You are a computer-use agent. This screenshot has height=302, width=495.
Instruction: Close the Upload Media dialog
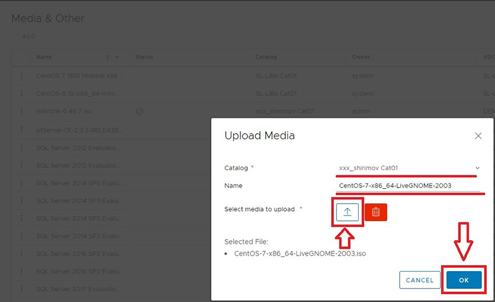478,136
